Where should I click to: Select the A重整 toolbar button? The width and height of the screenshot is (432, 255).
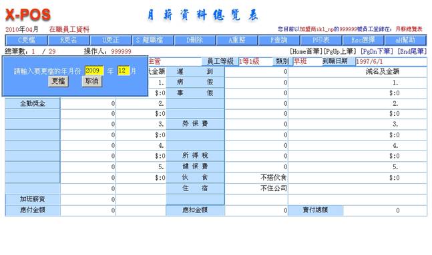(x=237, y=40)
